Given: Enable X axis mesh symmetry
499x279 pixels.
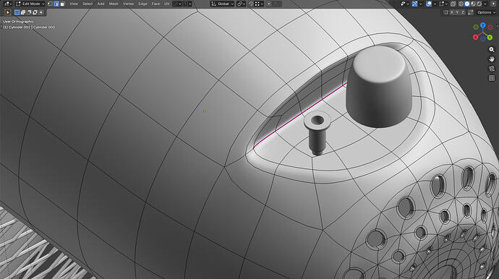Looking at the screenshot, I should [451, 12].
